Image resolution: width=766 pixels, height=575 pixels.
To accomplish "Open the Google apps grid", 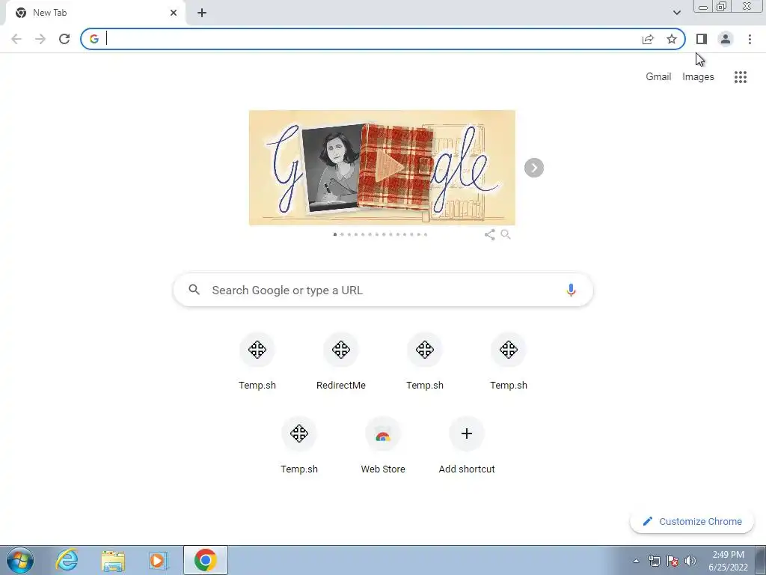I will coord(740,77).
